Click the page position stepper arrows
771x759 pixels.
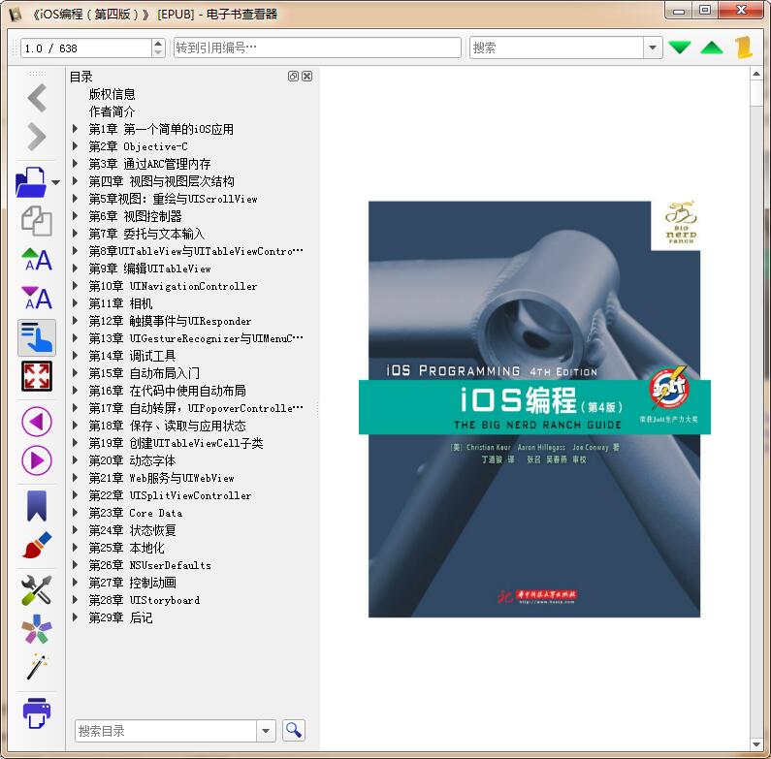point(158,47)
